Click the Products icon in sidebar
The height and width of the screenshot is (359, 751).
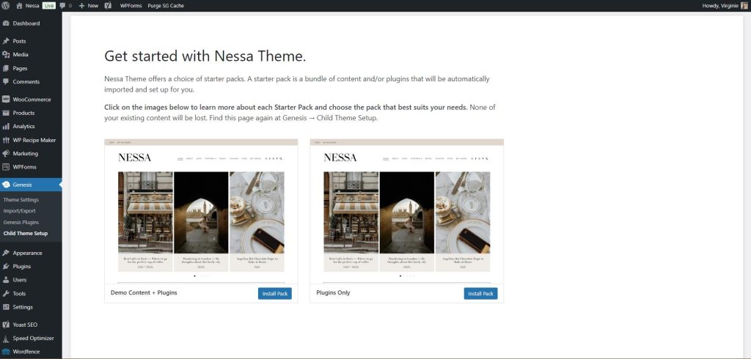[6, 113]
